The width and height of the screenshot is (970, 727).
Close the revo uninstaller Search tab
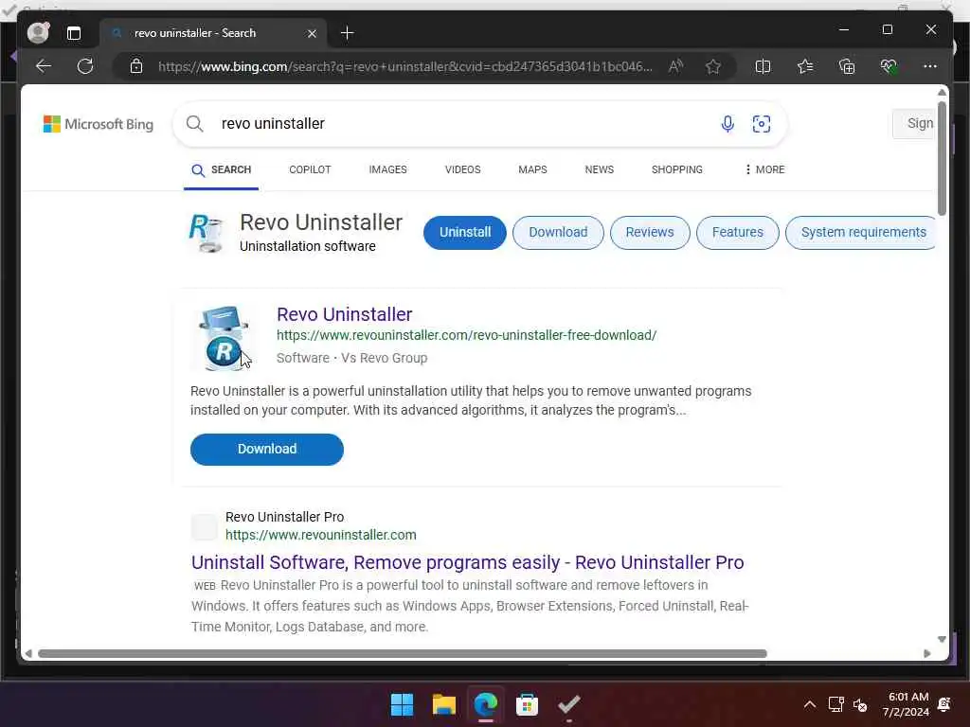click(x=312, y=33)
